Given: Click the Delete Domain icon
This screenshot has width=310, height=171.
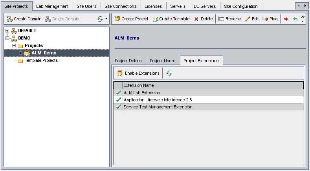Looking at the screenshot, I should pyautogui.click(x=48, y=19).
